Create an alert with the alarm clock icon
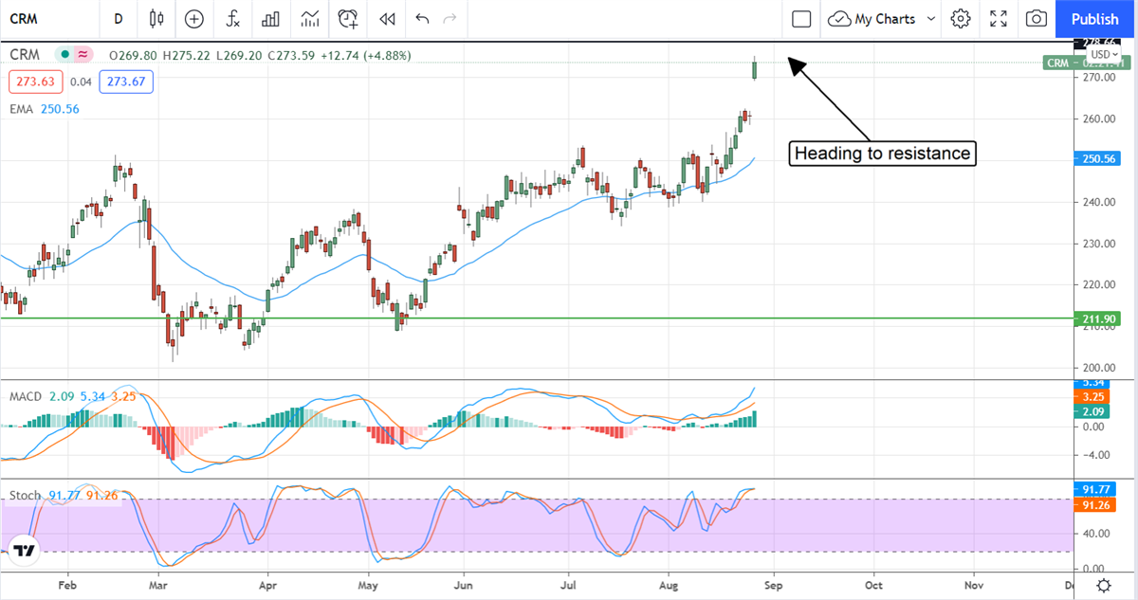1138x600 pixels. (x=348, y=19)
